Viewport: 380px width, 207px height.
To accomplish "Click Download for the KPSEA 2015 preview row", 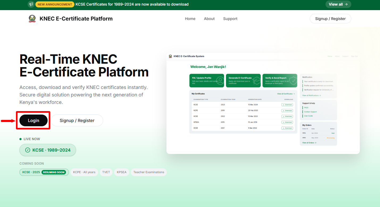I will pos(287,122).
